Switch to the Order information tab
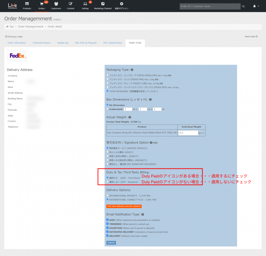Viewport: 266px width, 256px height. tap(17, 43)
